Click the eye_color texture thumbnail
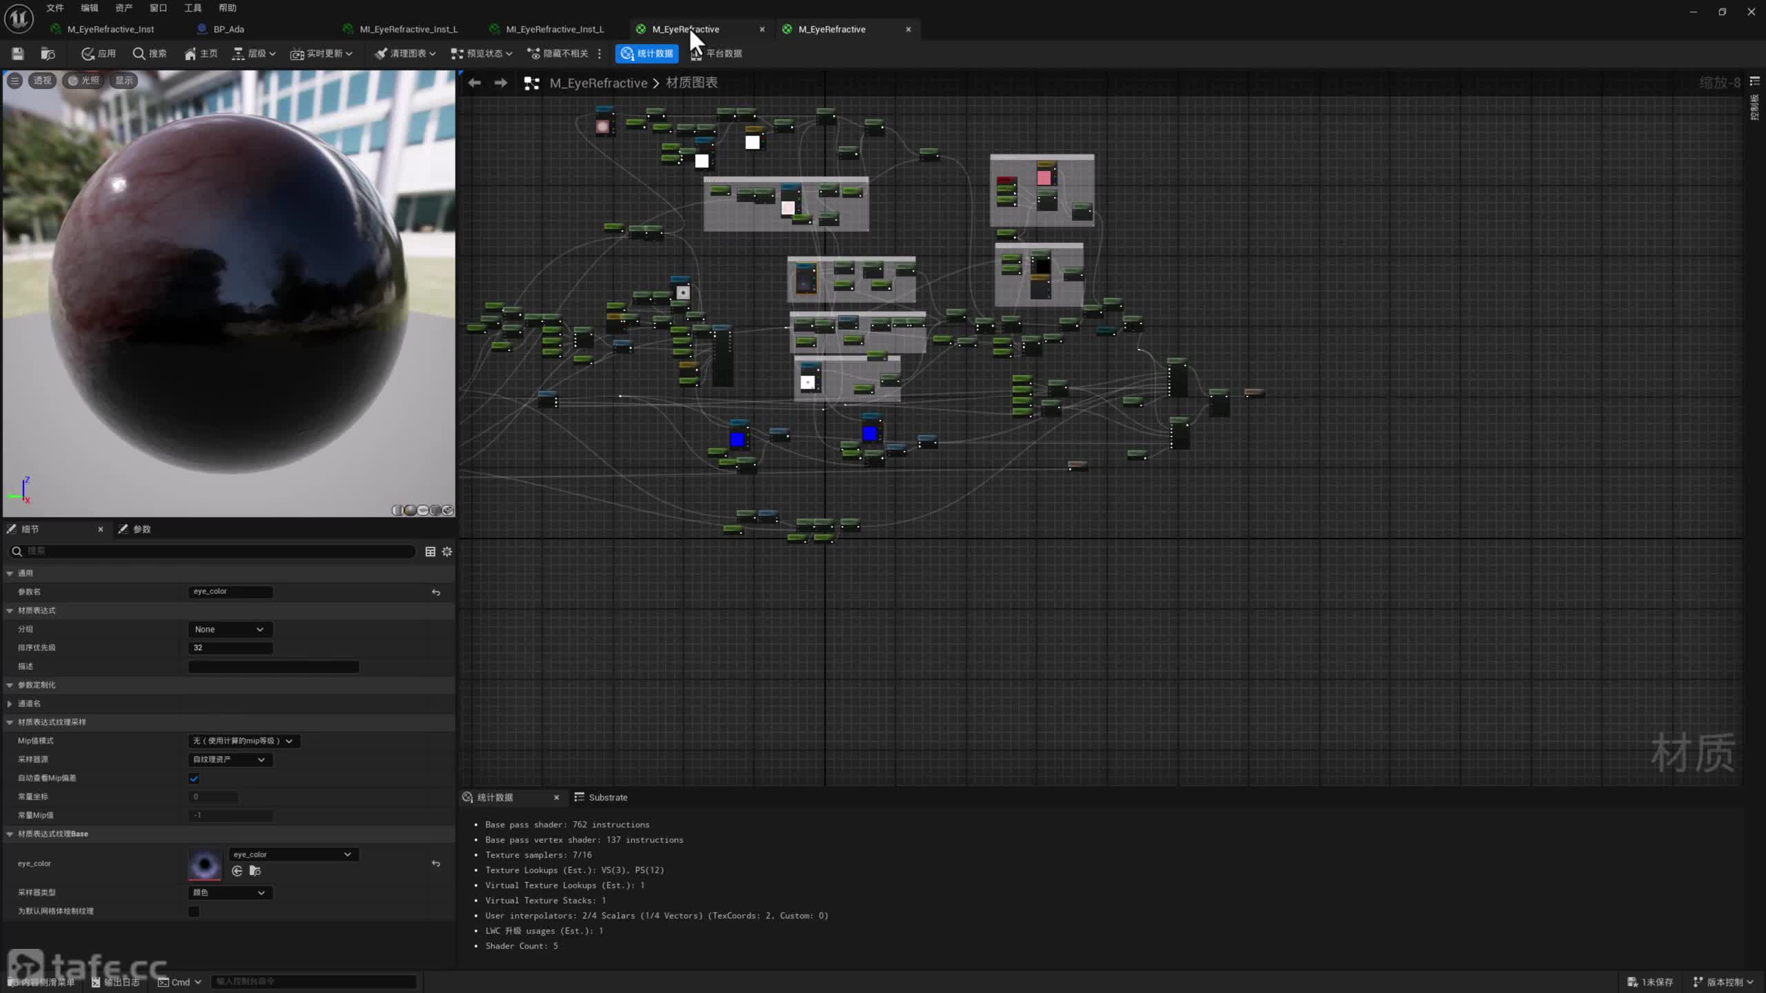 [x=205, y=864]
